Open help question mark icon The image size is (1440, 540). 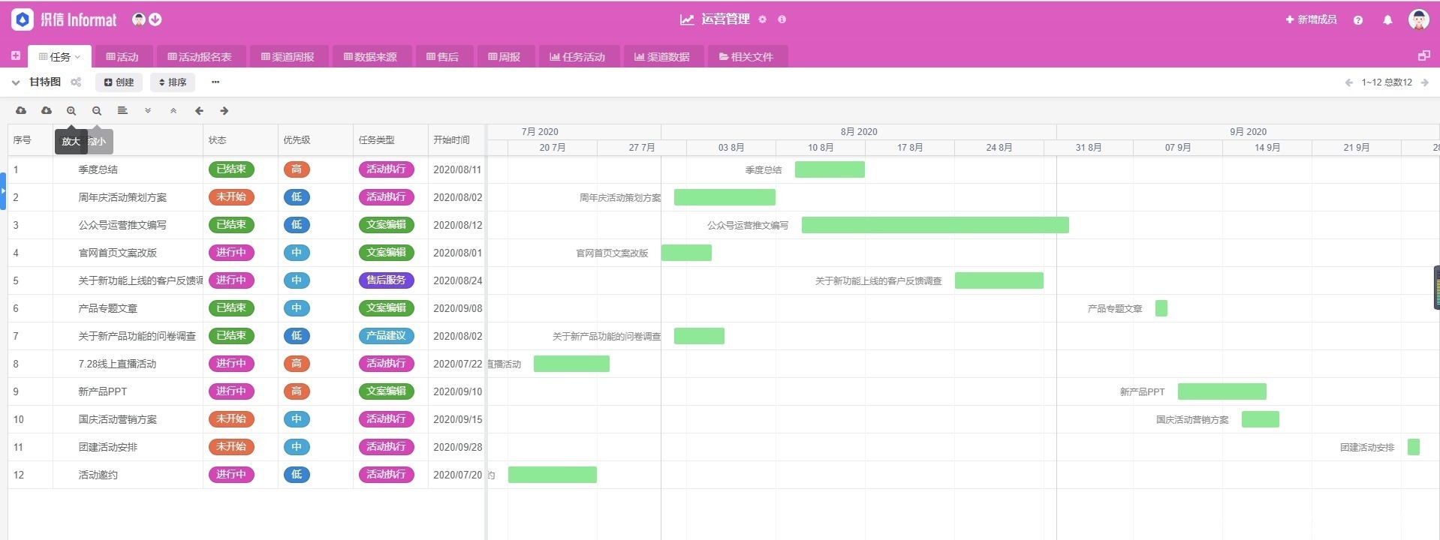(x=1358, y=20)
